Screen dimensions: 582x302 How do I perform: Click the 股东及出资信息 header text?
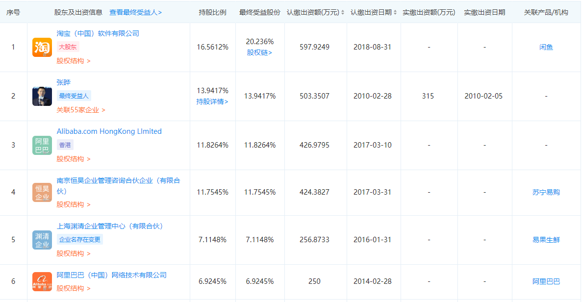tap(78, 12)
